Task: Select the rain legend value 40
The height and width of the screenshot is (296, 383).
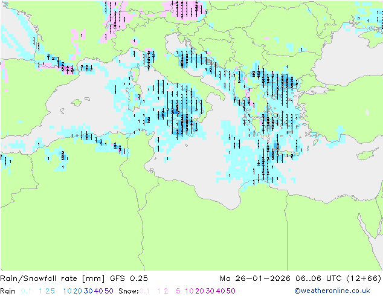Action: point(98,291)
